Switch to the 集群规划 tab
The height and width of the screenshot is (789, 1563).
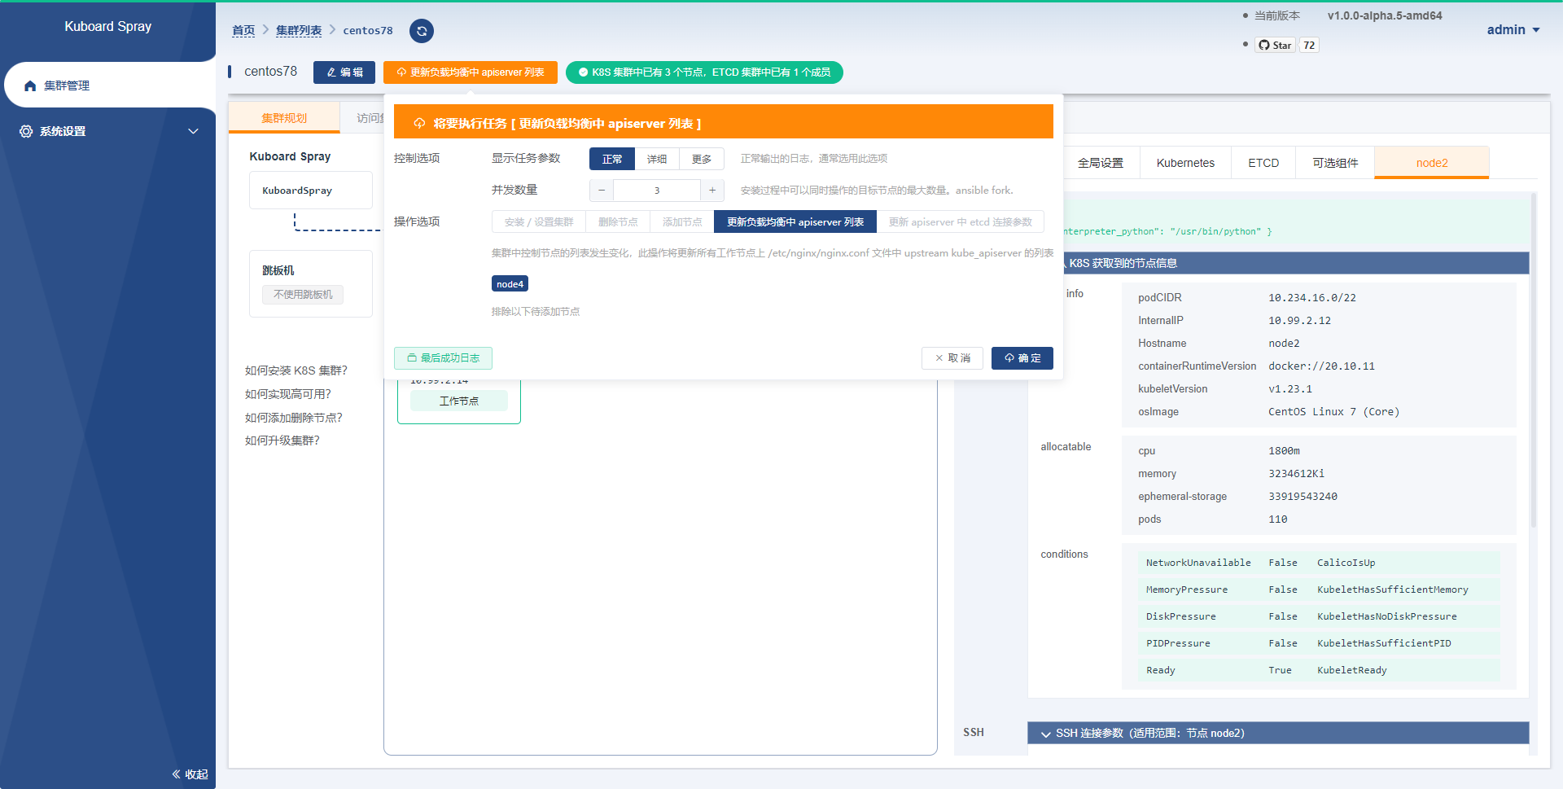pyautogui.click(x=284, y=118)
